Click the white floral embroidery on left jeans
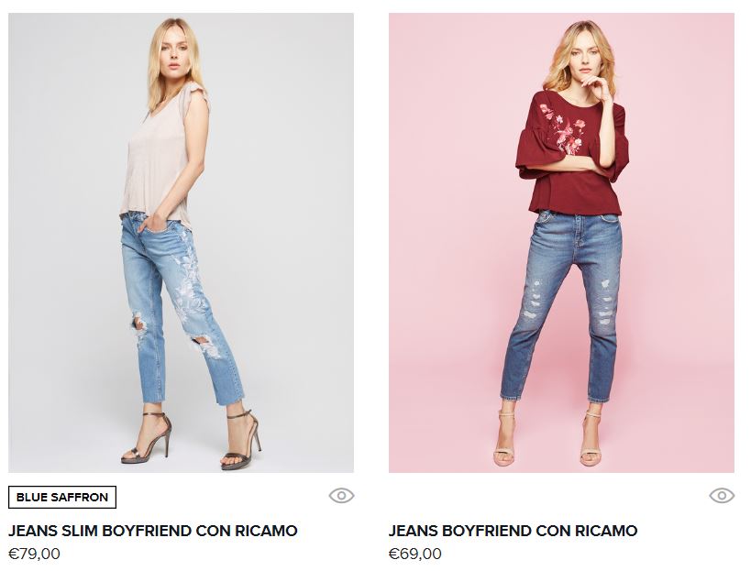 click(x=189, y=282)
